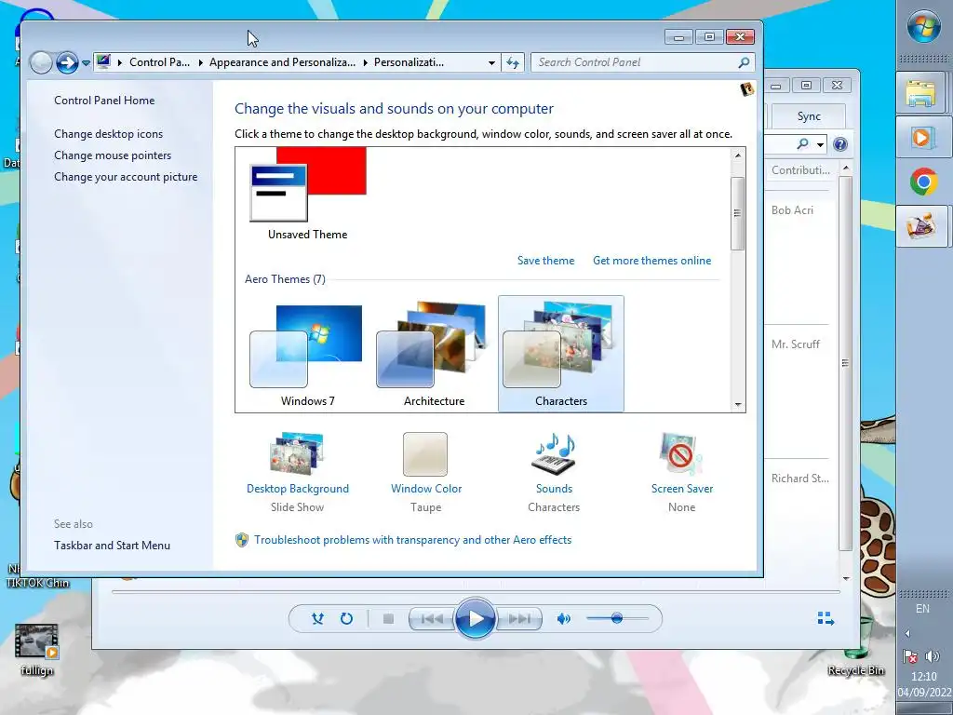This screenshot has width=953, height=715.
Task: Click Media Player list scroll down arrow
Action: click(x=846, y=579)
